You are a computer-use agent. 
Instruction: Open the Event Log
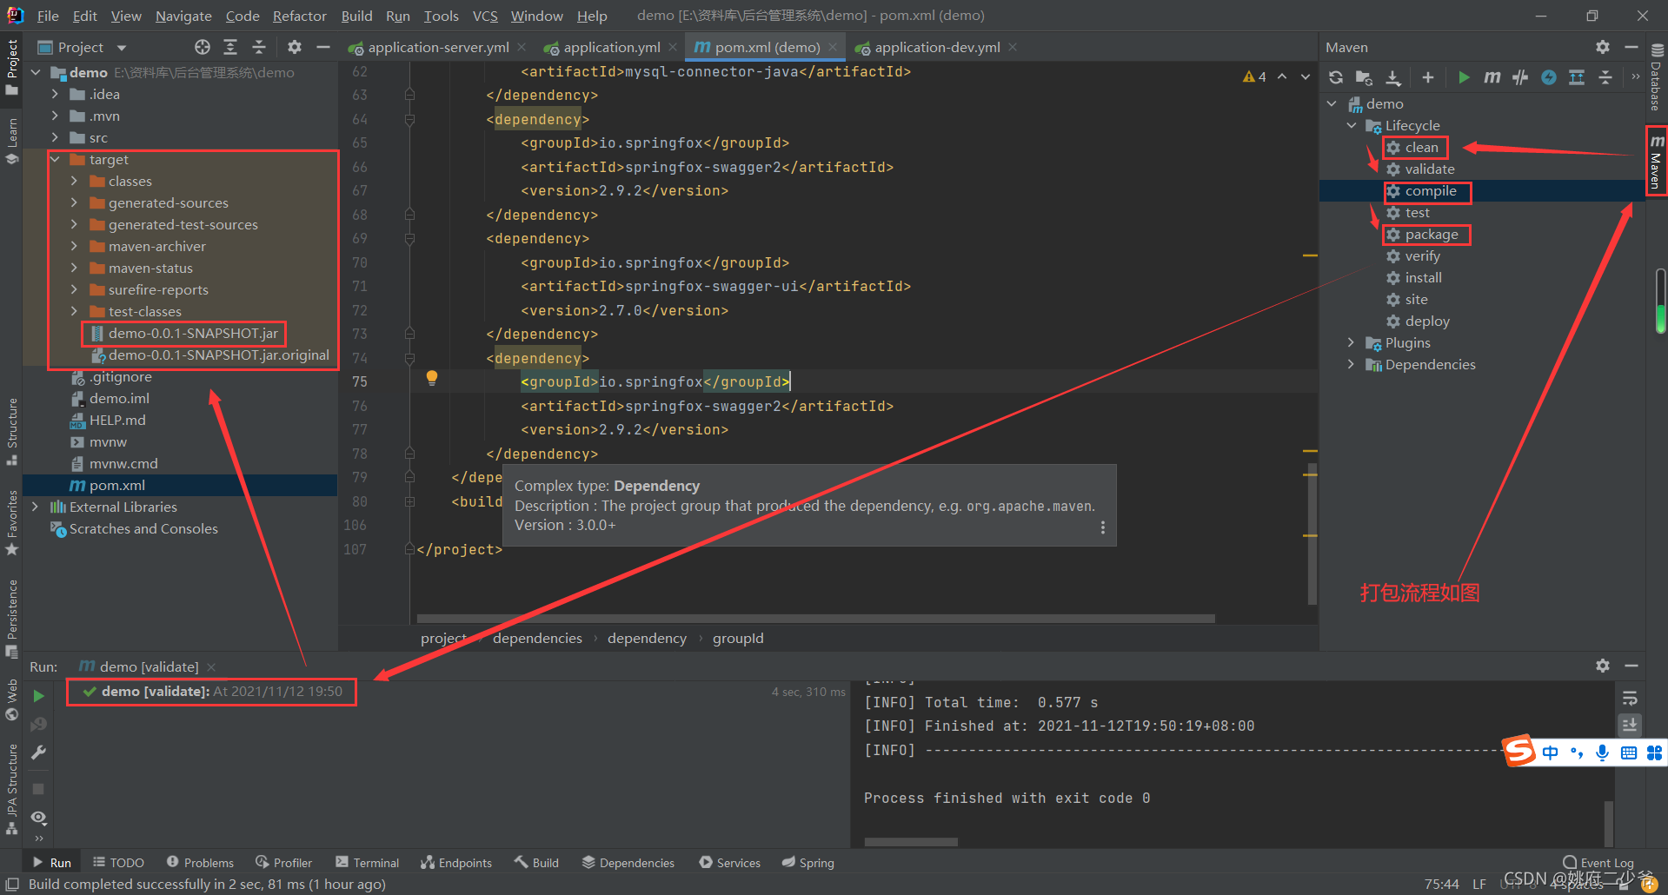(1598, 862)
